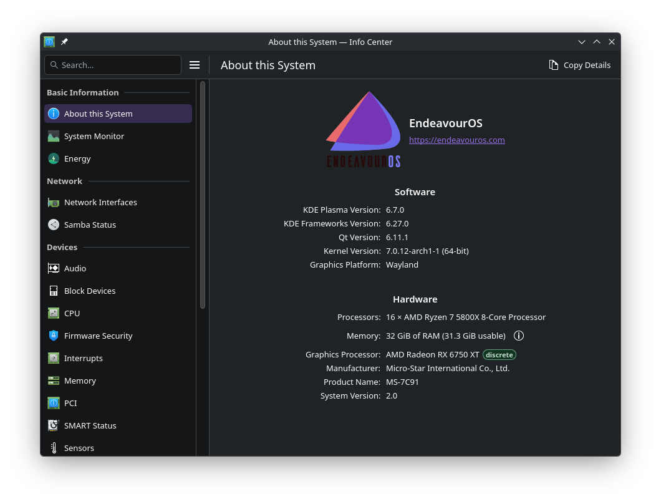661x504 pixels.
Task: Select the Firmware Security entry
Action: point(118,336)
